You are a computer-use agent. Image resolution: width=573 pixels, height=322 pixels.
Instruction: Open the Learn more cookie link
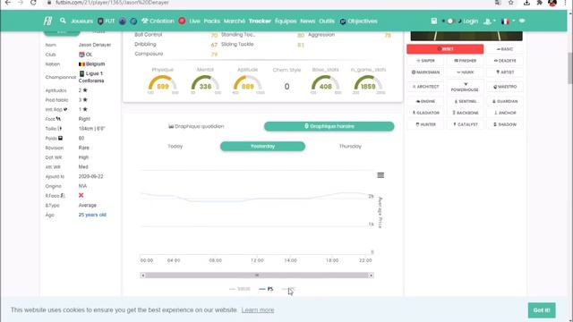pyautogui.click(x=258, y=310)
